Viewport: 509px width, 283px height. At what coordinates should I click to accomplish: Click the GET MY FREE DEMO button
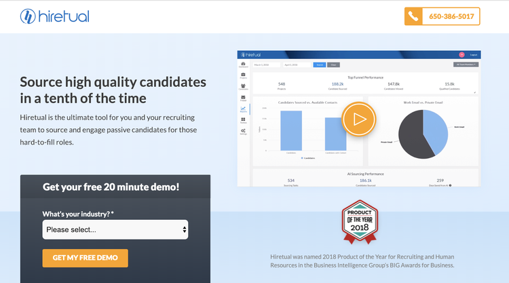85,258
